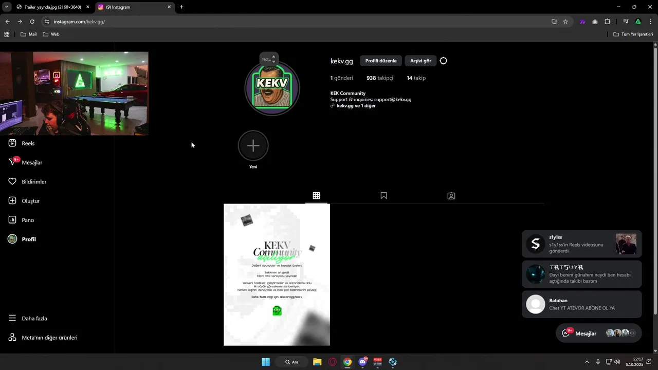This screenshot has height=370, width=658.
Task: Click the install app icon in address bar
Action: click(554, 22)
